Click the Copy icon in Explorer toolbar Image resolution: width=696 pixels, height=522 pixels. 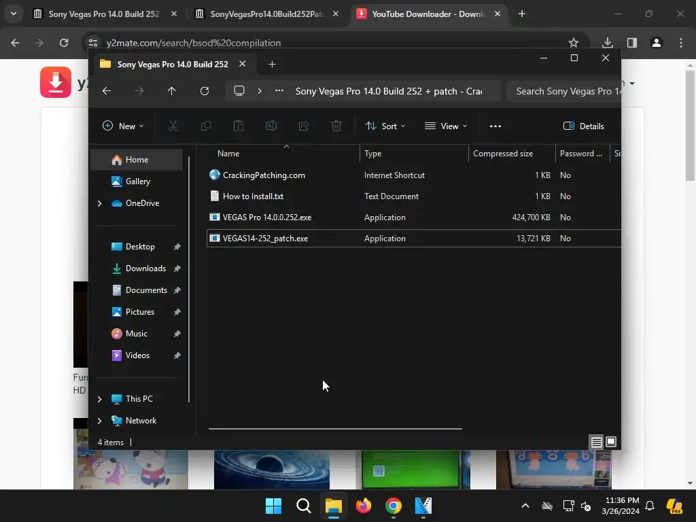click(205, 126)
